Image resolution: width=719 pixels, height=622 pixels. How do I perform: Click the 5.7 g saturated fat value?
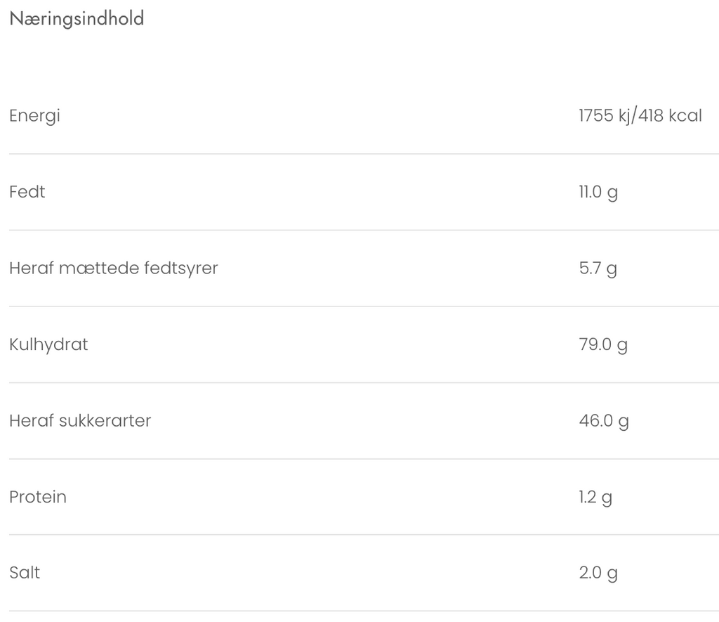[598, 268]
